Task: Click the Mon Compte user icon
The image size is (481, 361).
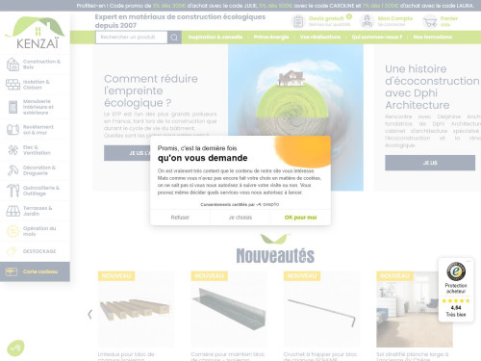Action: tap(367, 21)
